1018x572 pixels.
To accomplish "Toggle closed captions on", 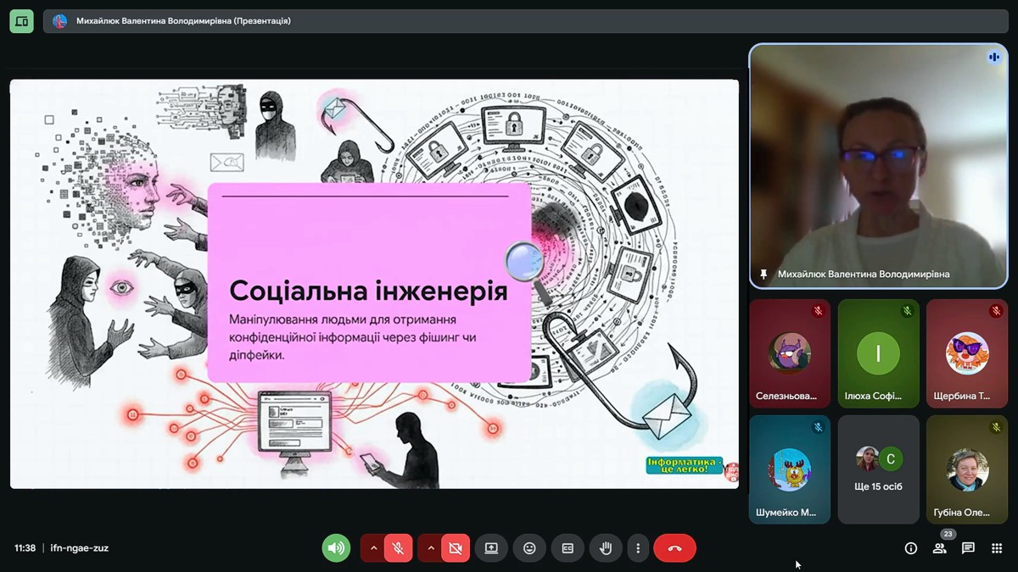I will pyautogui.click(x=568, y=548).
